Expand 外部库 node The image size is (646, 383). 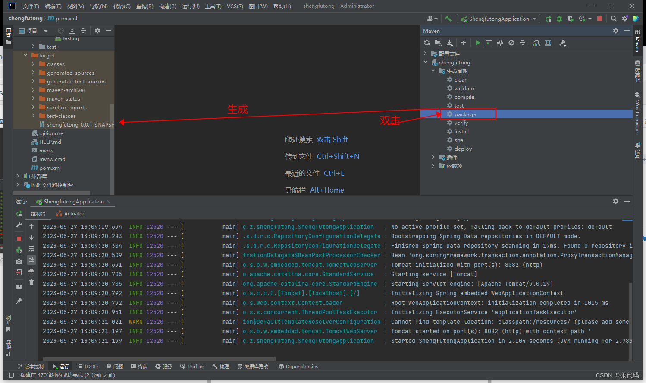click(18, 176)
